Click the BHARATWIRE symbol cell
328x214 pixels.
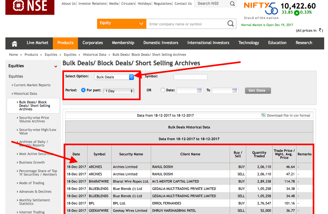[99, 181]
